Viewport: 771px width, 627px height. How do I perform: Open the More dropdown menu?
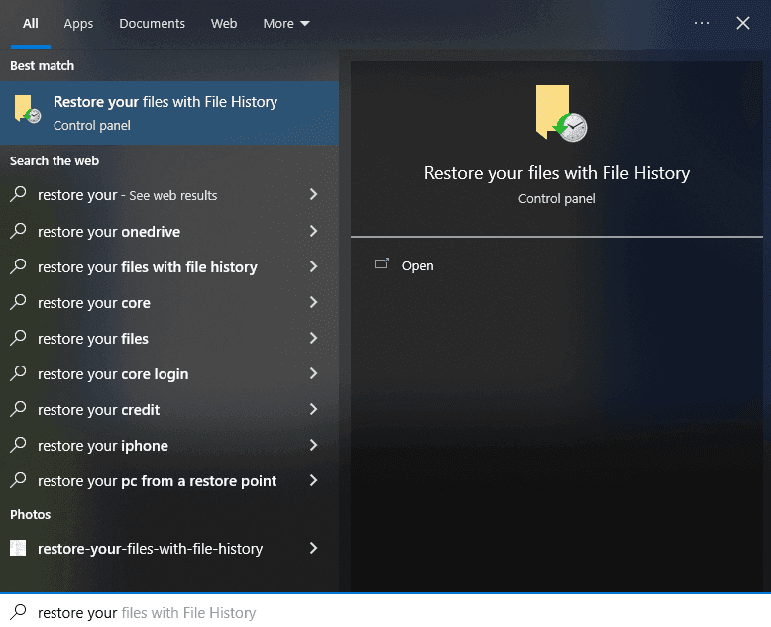point(286,23)
